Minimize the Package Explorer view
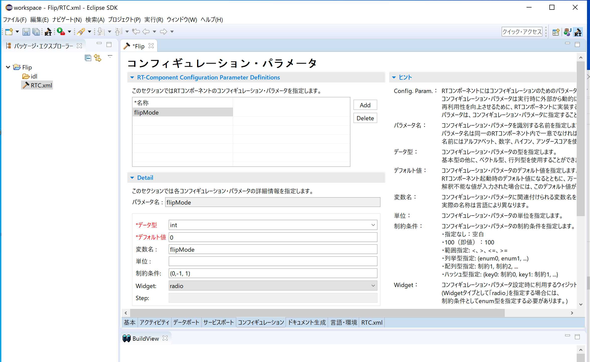 99,44
